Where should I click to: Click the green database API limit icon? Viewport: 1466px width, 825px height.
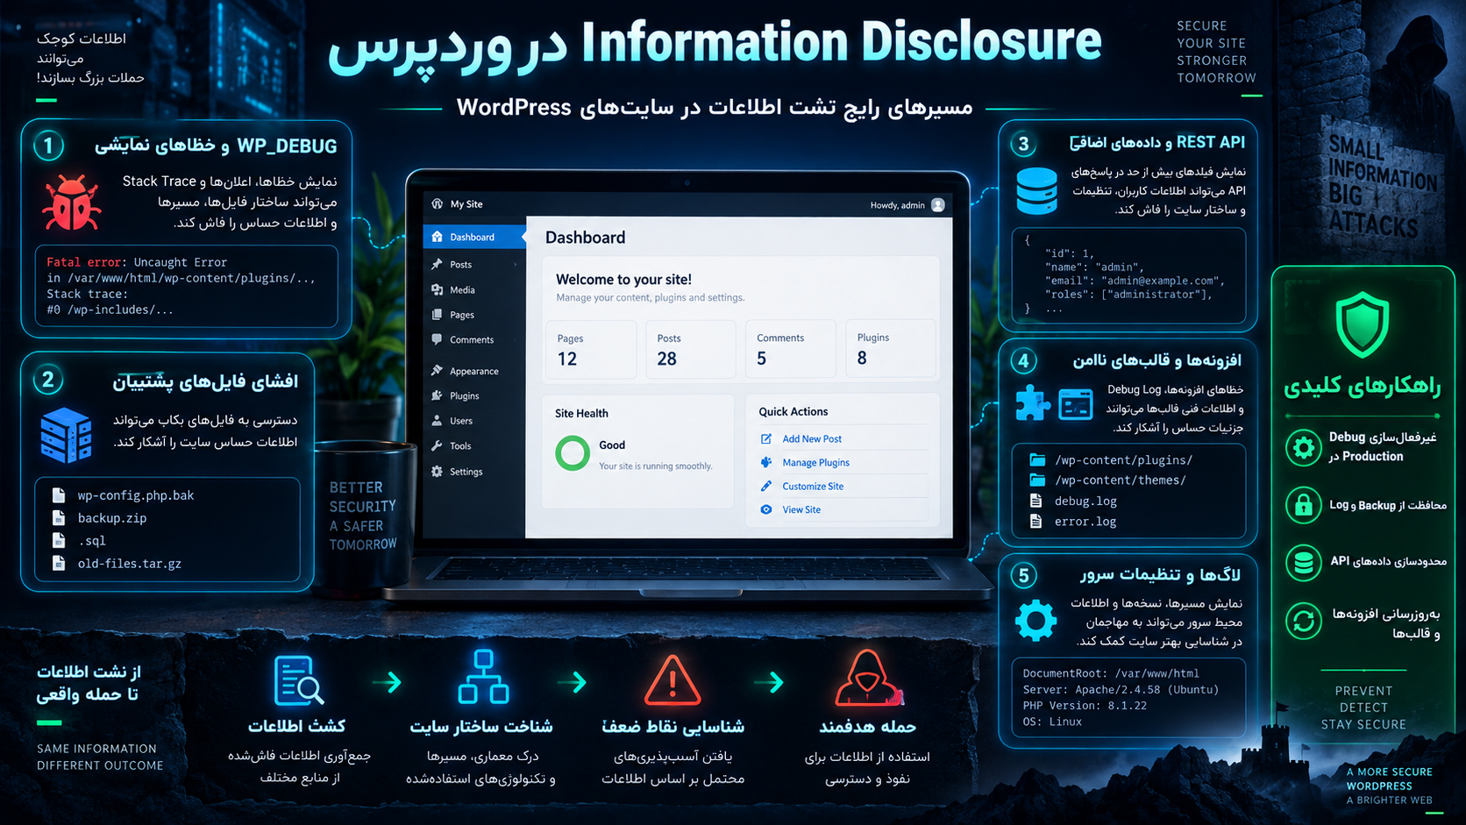point(1304,562)
